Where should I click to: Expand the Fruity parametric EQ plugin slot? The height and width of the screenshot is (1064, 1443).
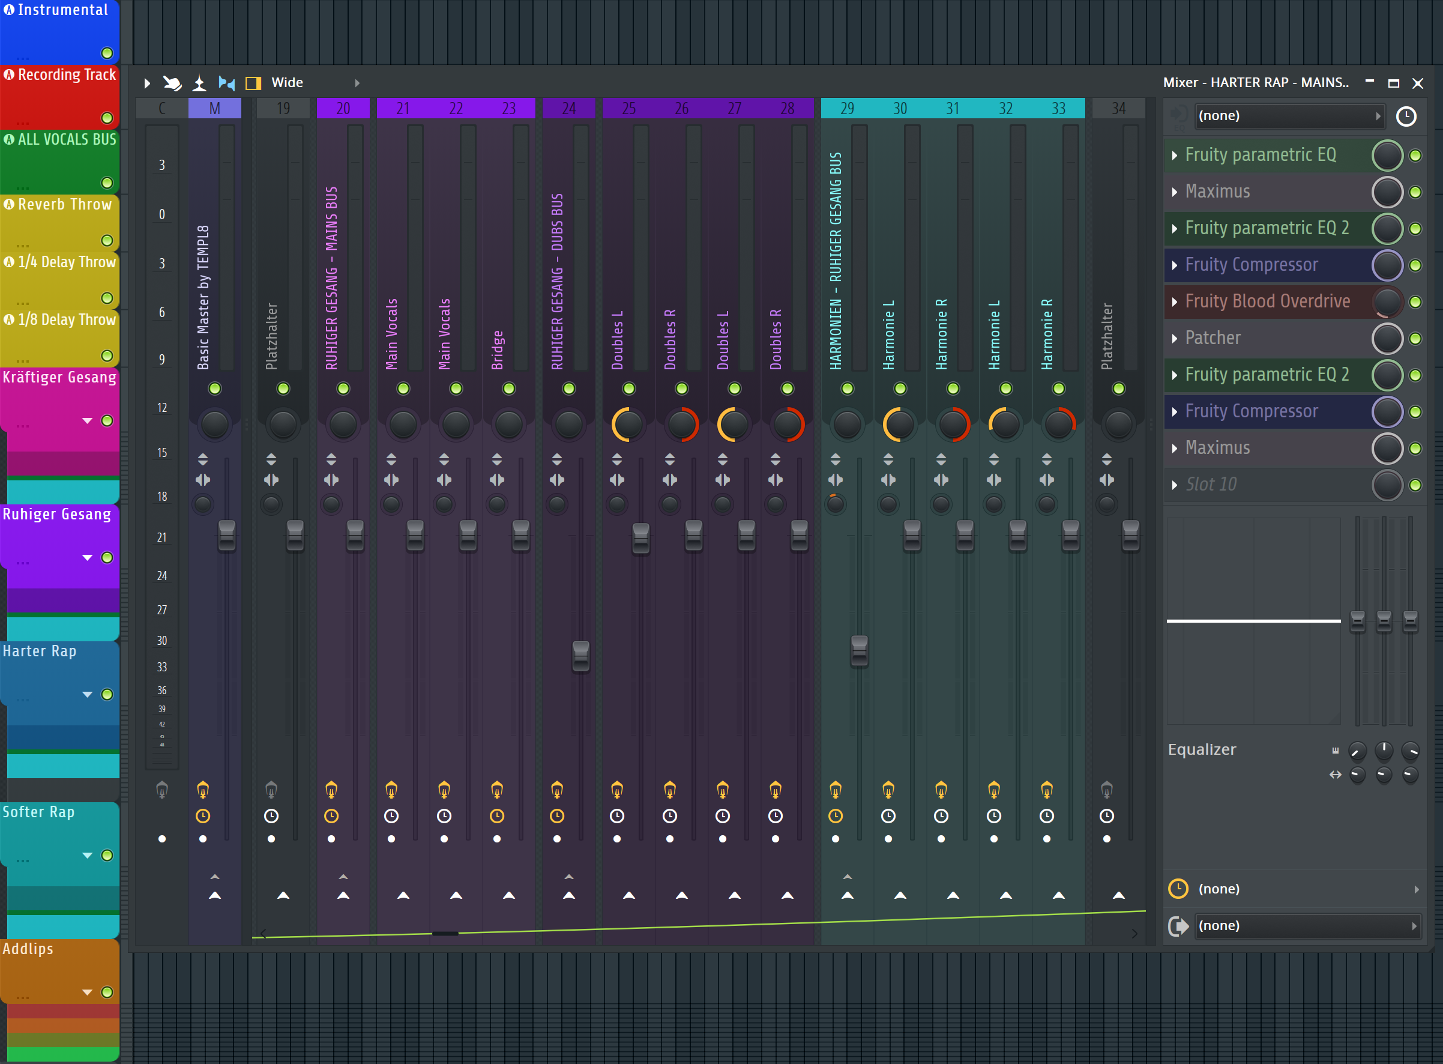point(1174,153)
